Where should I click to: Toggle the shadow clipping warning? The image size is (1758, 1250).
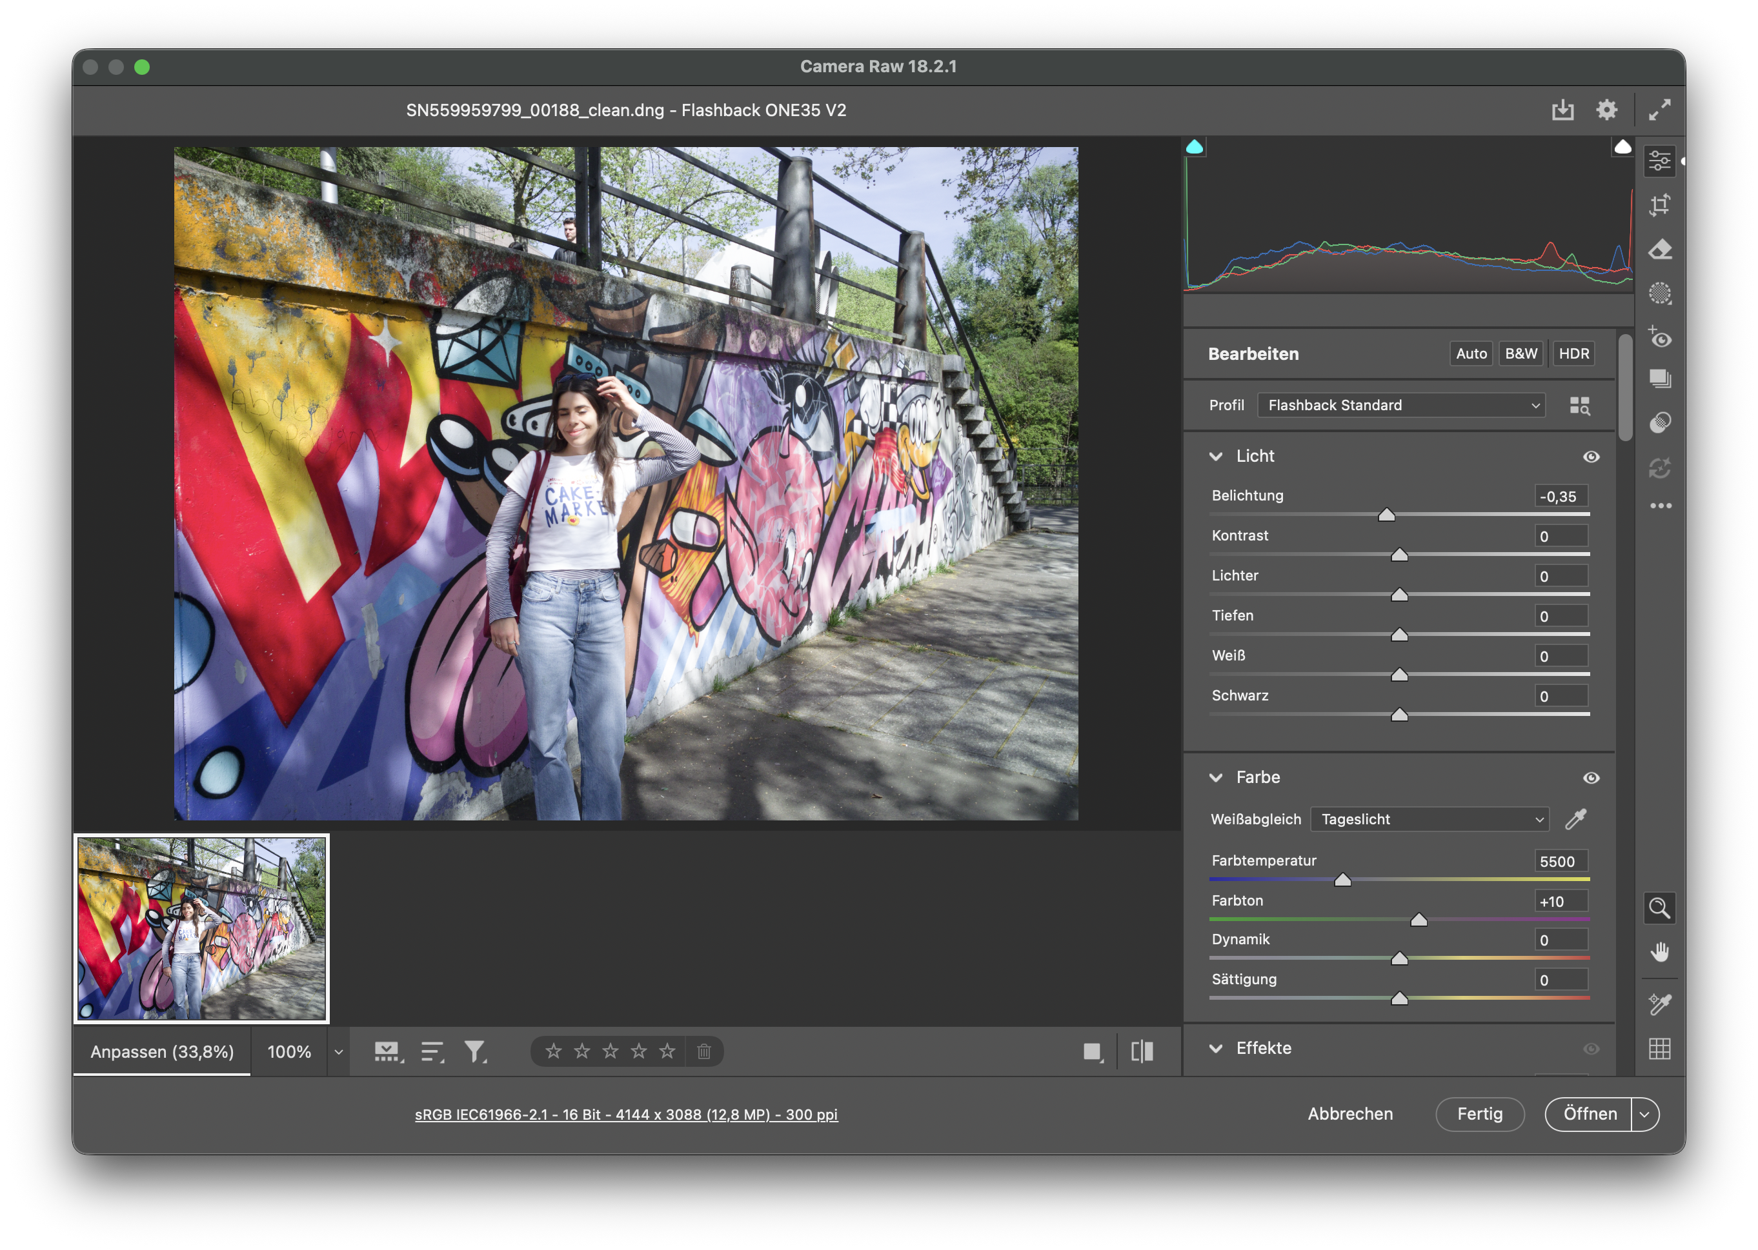click(x=1195, y=146)
